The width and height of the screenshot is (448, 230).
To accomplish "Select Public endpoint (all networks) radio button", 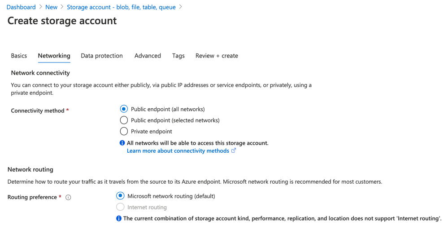I will click(x=124, y=109).
